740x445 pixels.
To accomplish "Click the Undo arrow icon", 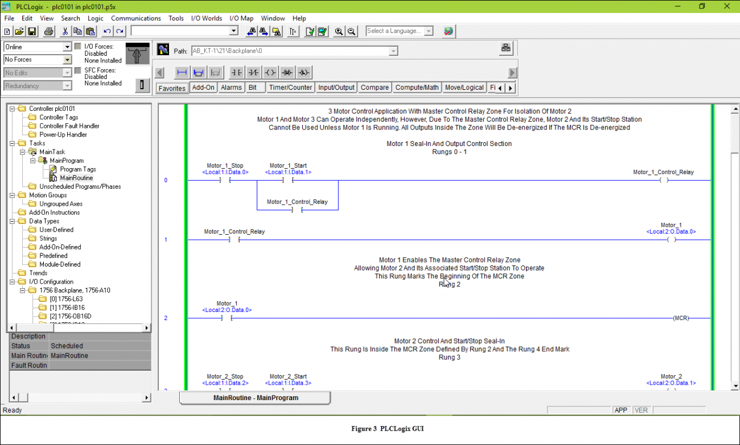I will 106,31.
